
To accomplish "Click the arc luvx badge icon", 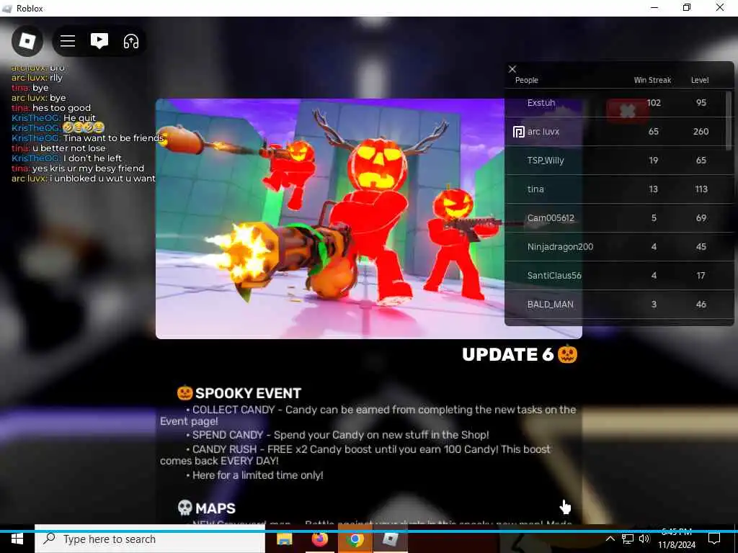I will [x=518, y=132].
